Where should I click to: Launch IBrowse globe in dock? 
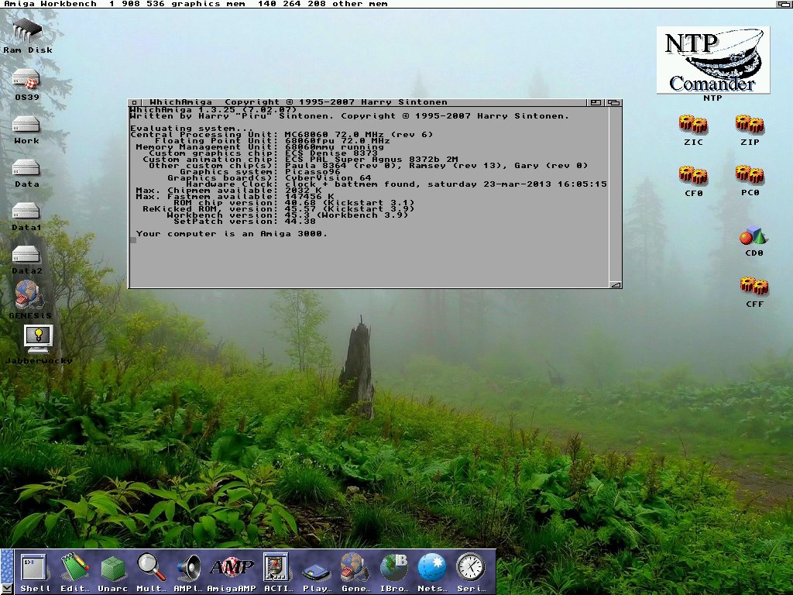pyautogui.click(x=394, y=568)
